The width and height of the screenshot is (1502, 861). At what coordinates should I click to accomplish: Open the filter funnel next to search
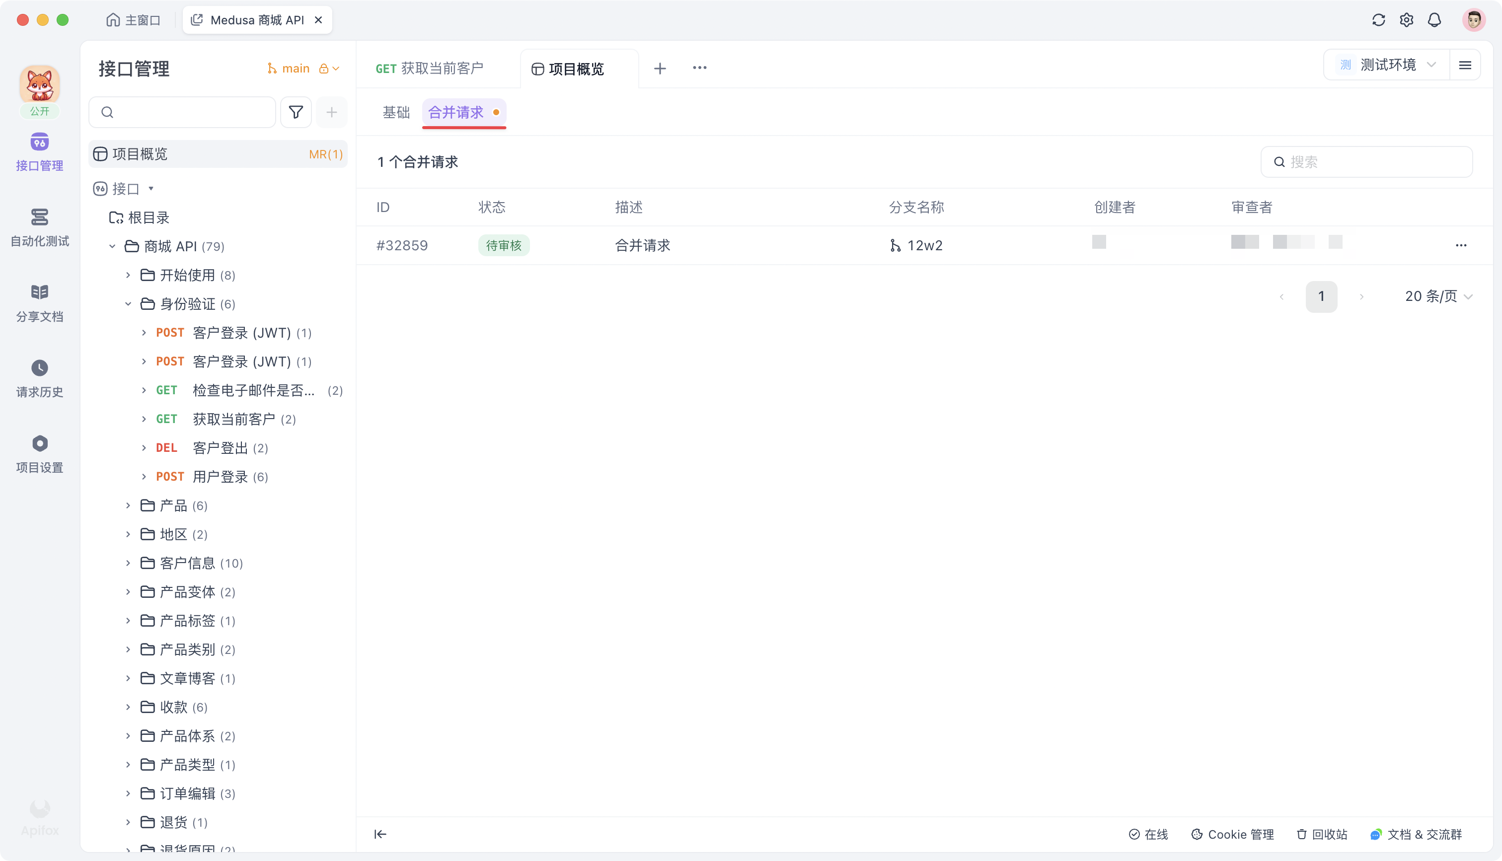296,112
